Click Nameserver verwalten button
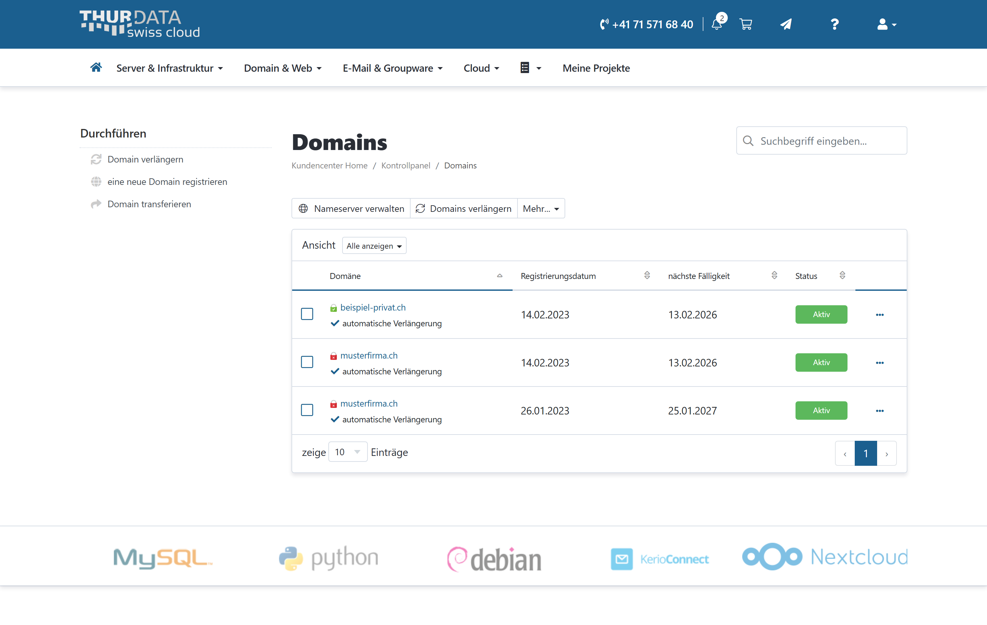987x625 pixels. click(351, 209)
